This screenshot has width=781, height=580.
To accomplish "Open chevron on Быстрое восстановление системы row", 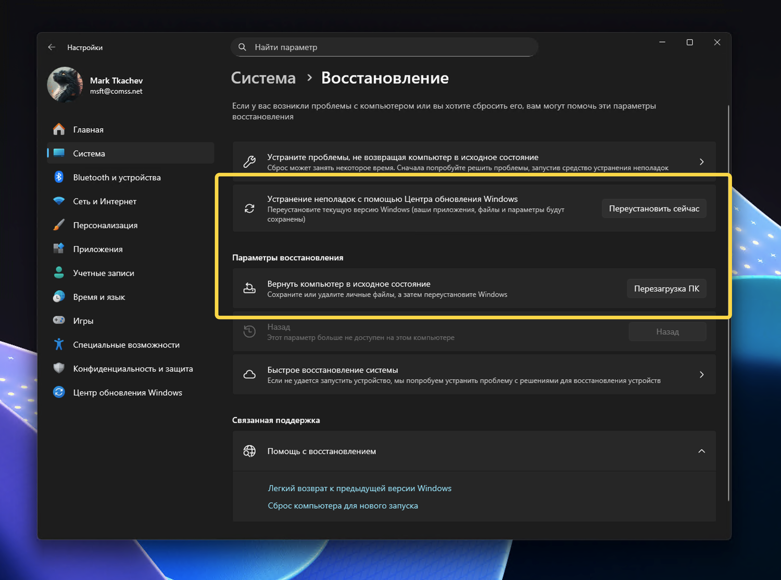I will (701, 375).
